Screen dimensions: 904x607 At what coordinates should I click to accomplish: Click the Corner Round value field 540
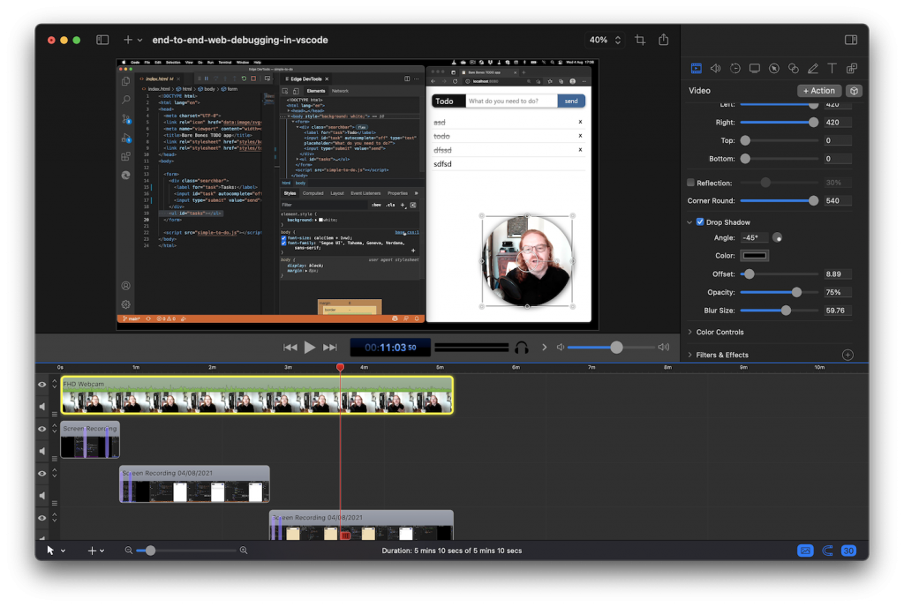(837, 201)
